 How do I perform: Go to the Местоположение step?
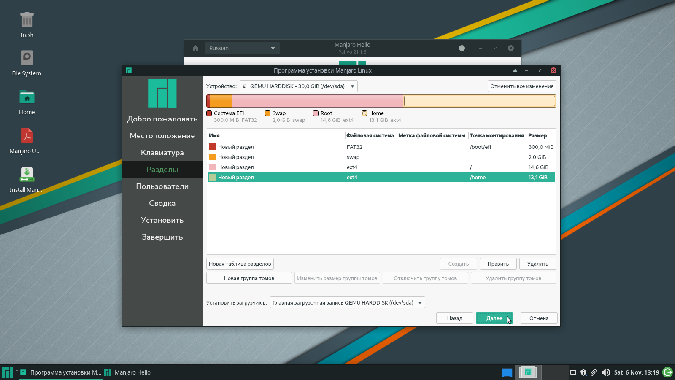(162, 136)
